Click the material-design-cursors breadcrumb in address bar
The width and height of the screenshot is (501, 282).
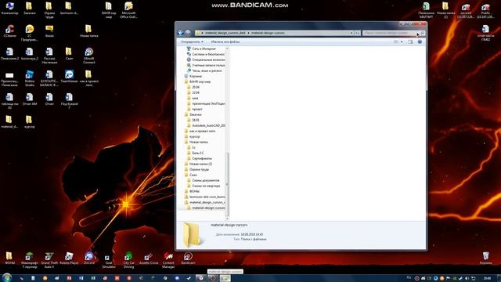(268, 33)
